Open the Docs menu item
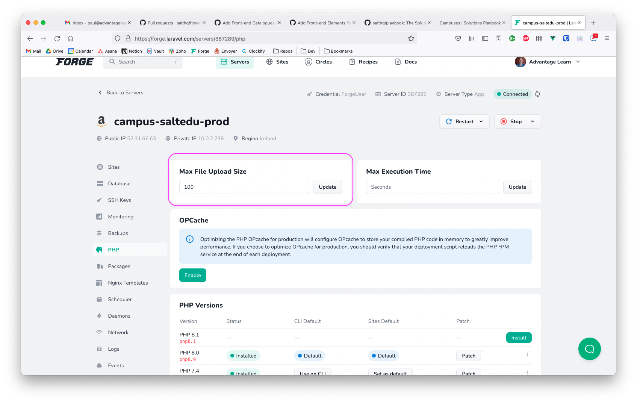 (x=406, y=62)
